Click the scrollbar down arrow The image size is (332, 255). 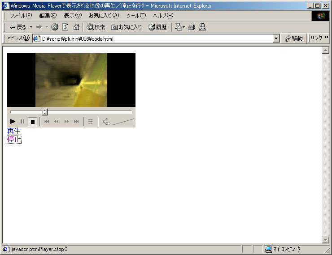(325, 240)
